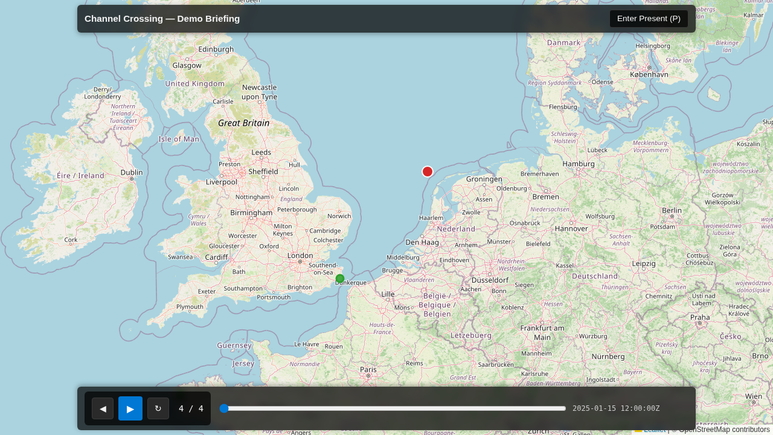Click the timeline slider handle
Image resolution: width=773 pixels, height=435 pixels.
tap(224, 408)
